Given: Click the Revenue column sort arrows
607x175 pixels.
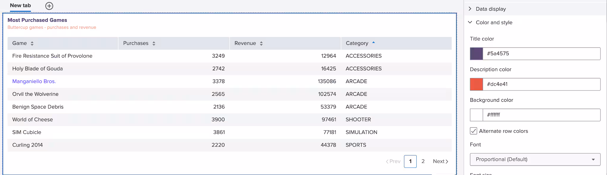Looking at the screenshot, I should [x=261, y=44].
